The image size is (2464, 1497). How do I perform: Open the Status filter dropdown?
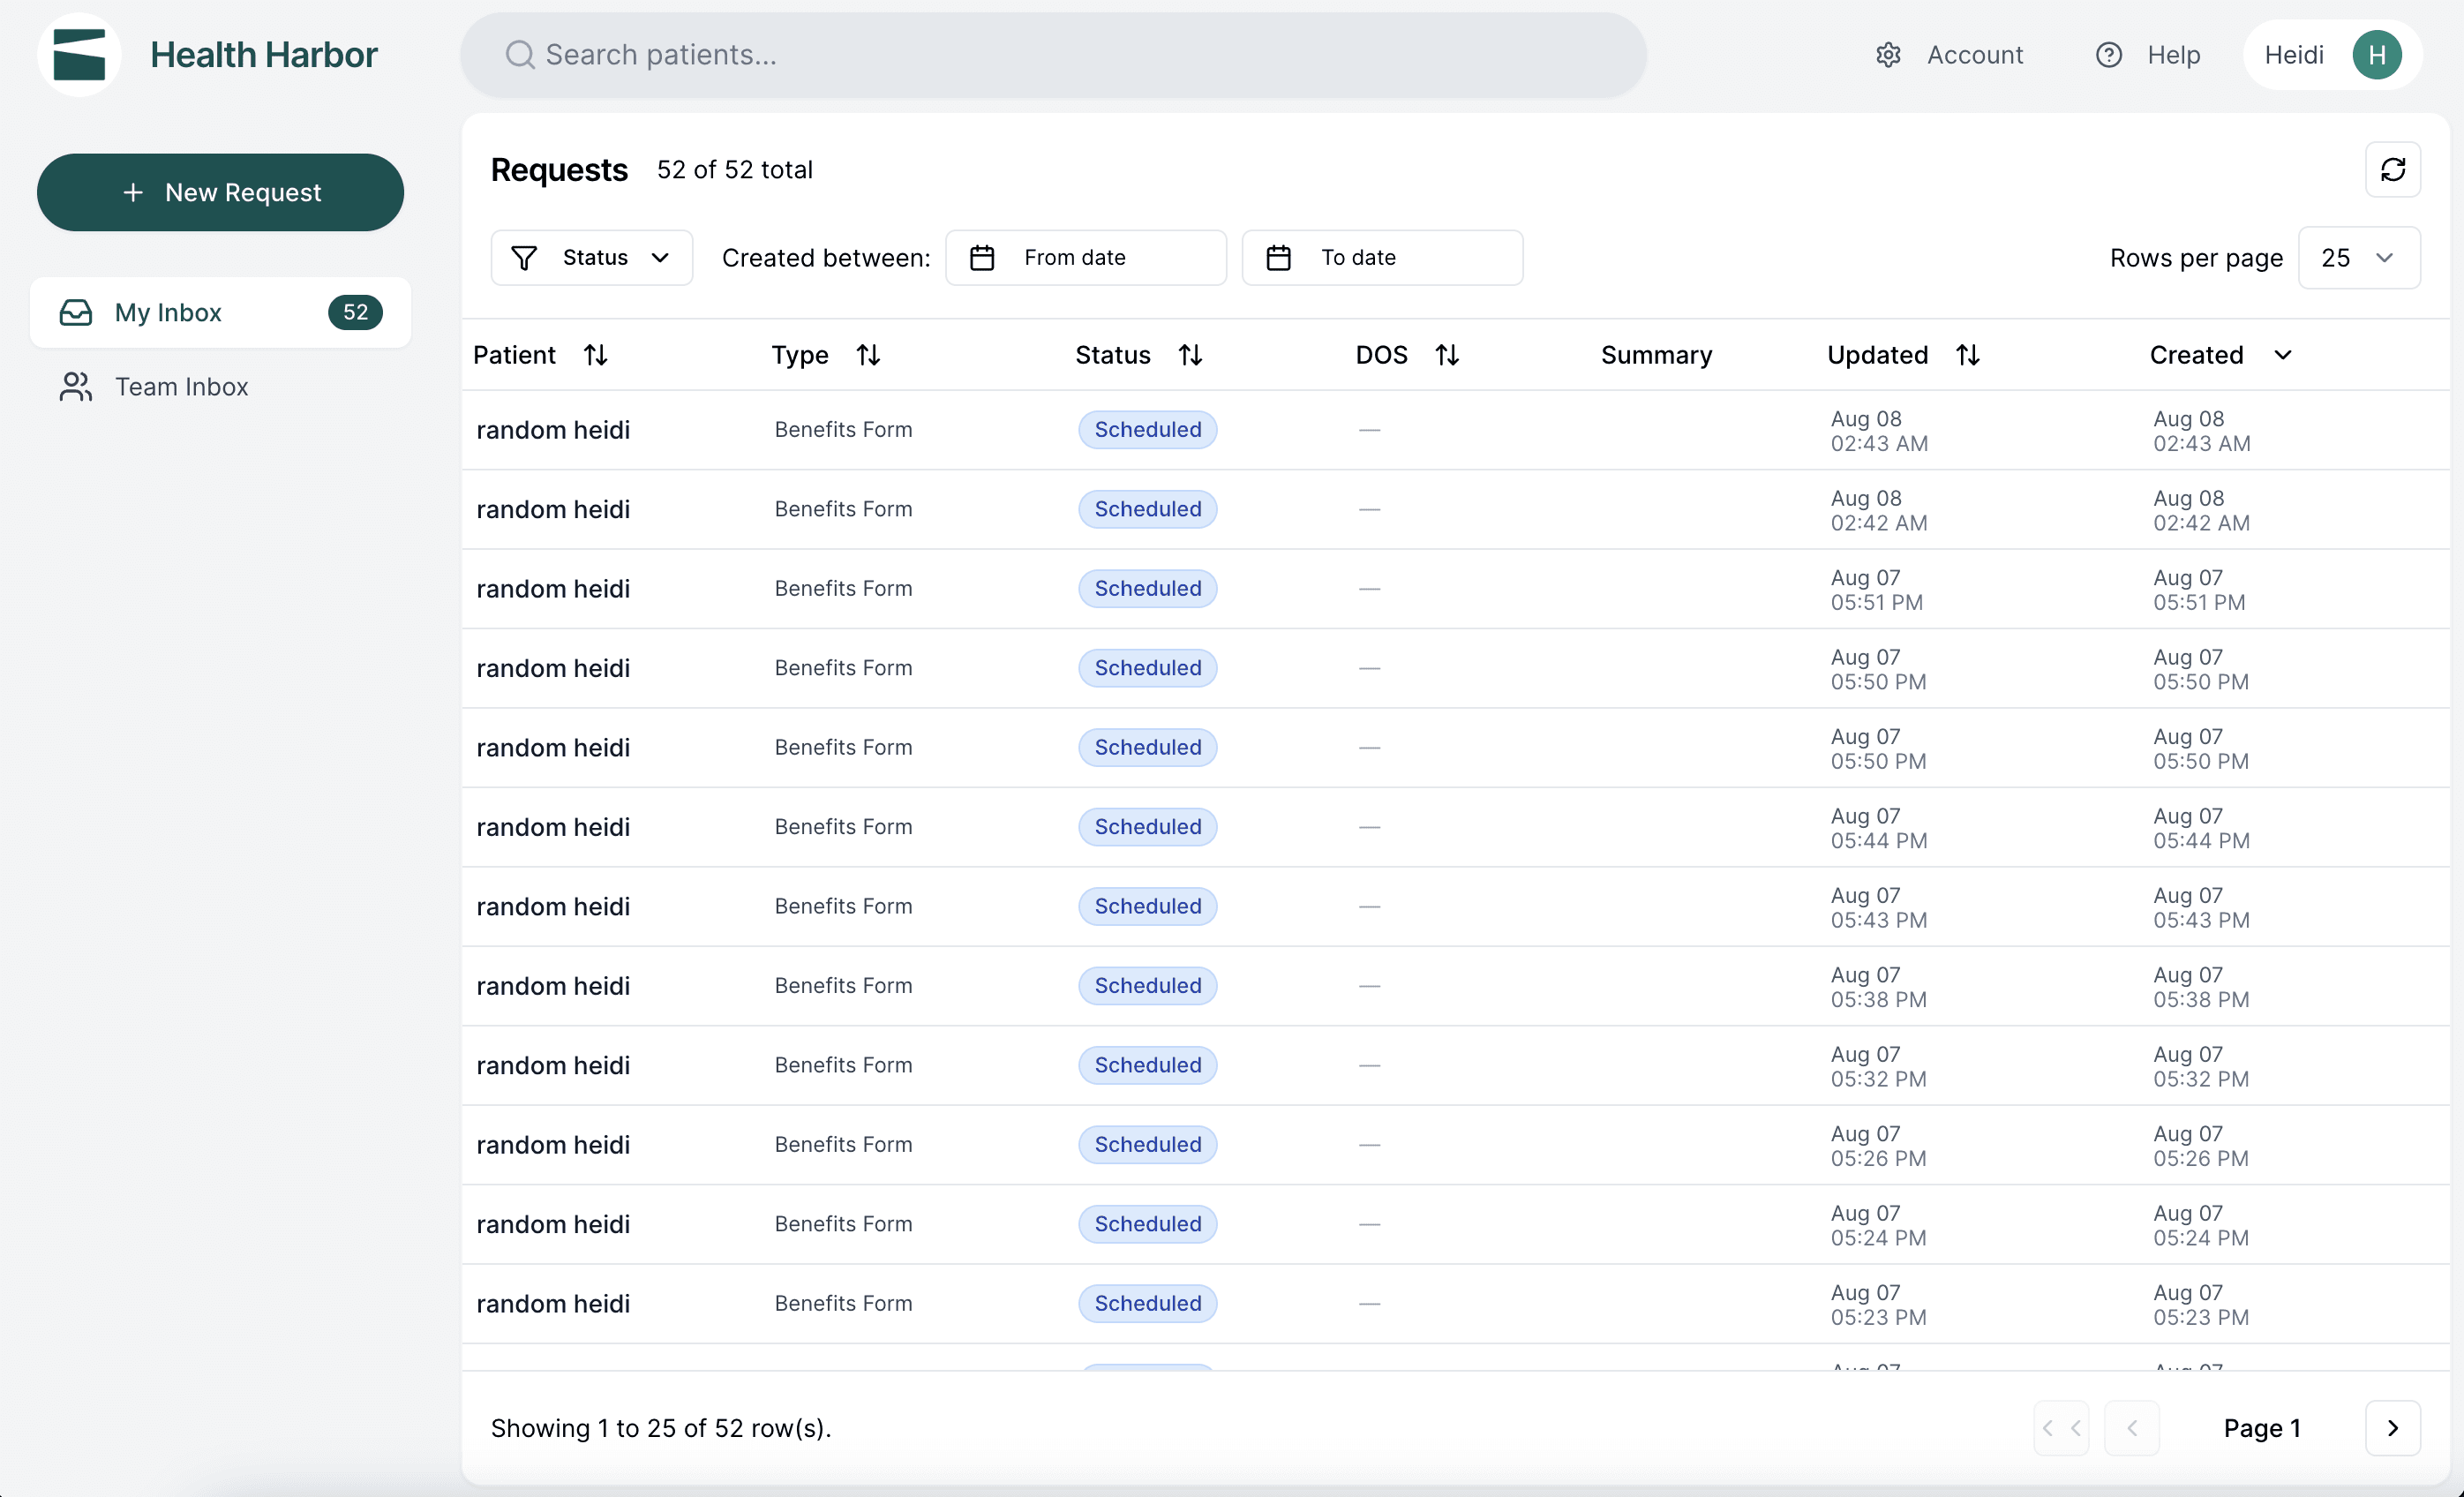(x=591, y=258)
